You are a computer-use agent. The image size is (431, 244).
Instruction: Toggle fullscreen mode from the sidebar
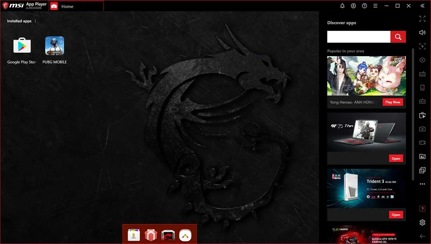tap(422, 19)
